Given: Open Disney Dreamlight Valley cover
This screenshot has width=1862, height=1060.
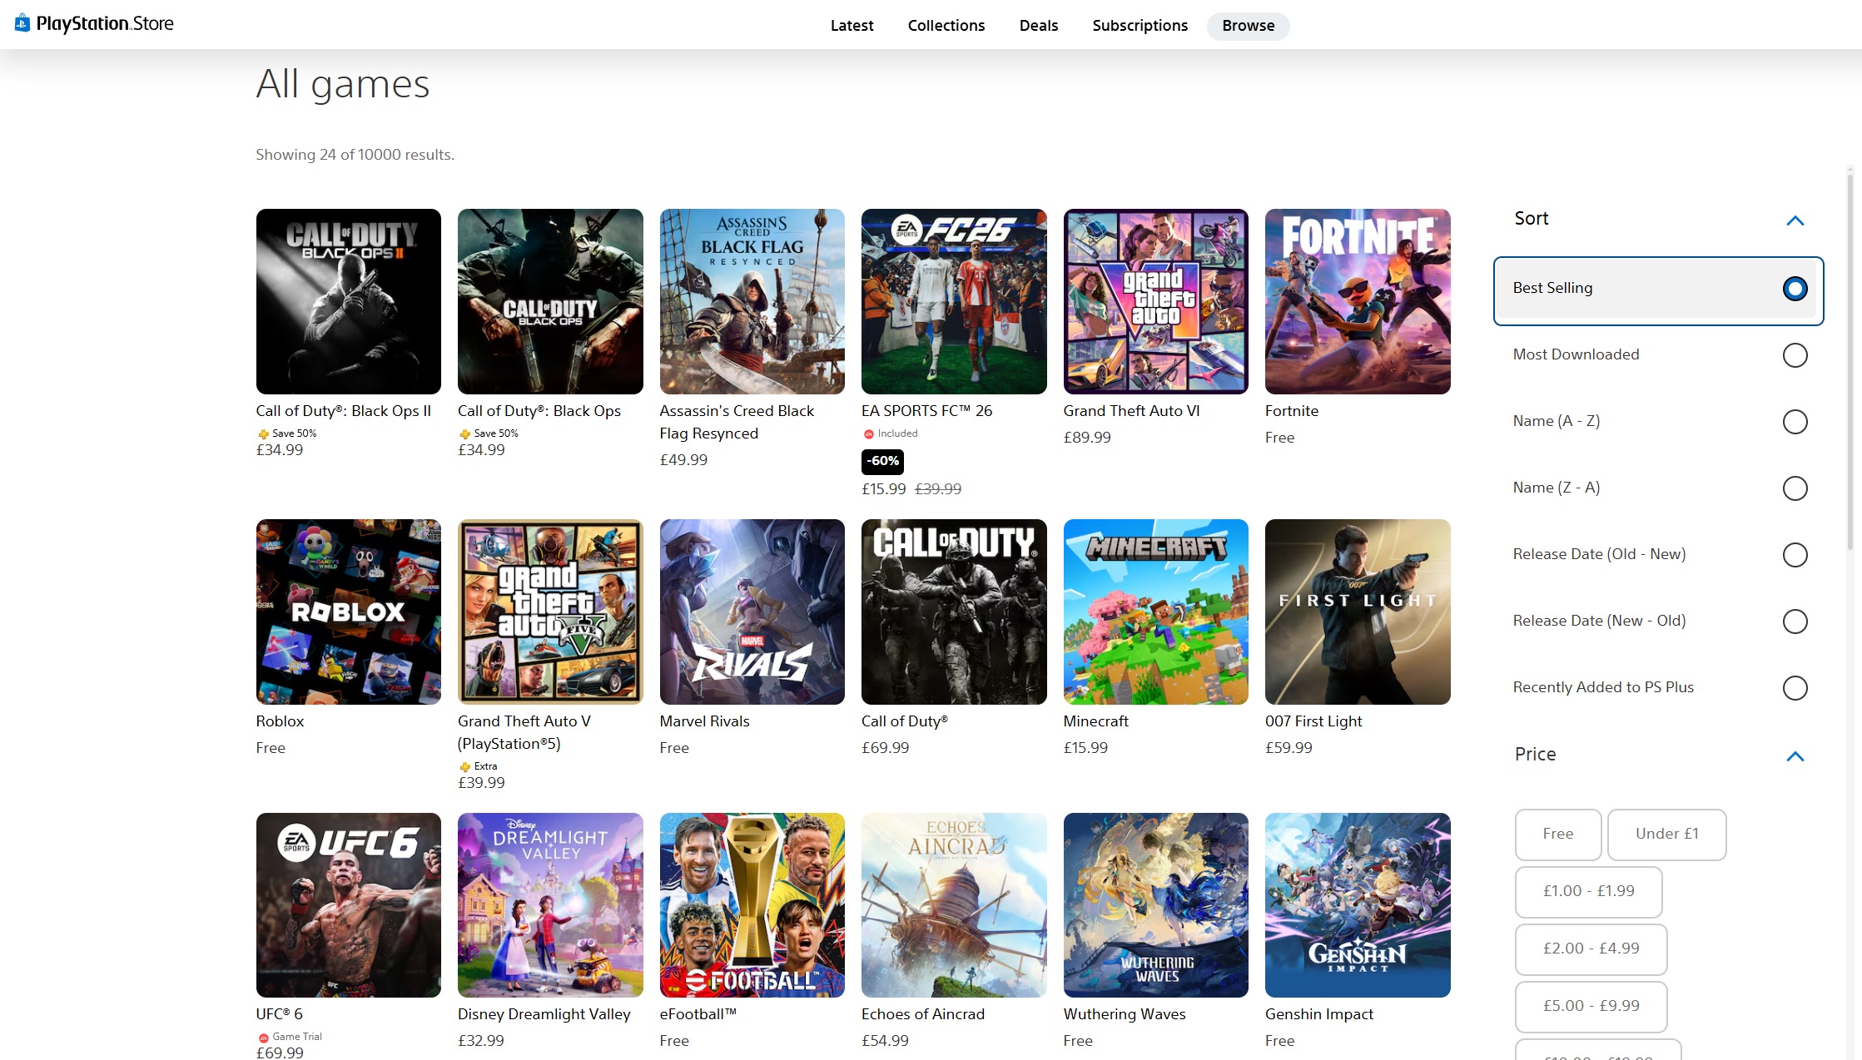Looking at the screenshot, I should 550,905.
